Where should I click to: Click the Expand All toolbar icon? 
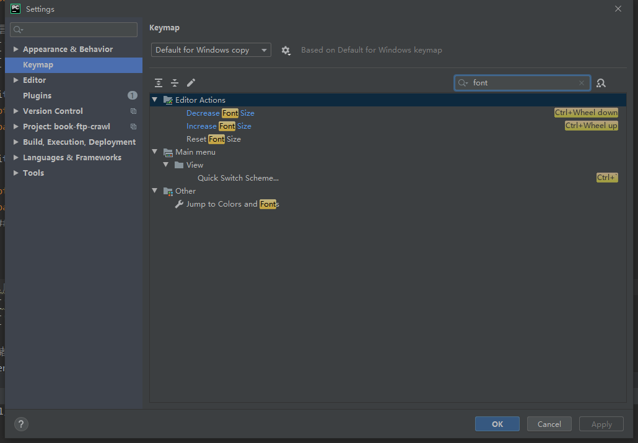[x=159, y=83]
